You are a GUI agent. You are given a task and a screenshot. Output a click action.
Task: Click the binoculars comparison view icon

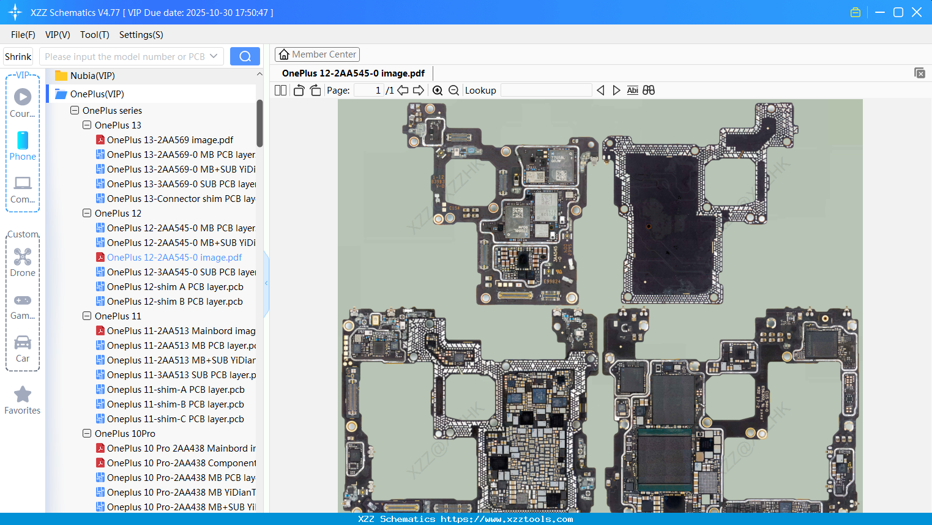[x=649, y=90]
